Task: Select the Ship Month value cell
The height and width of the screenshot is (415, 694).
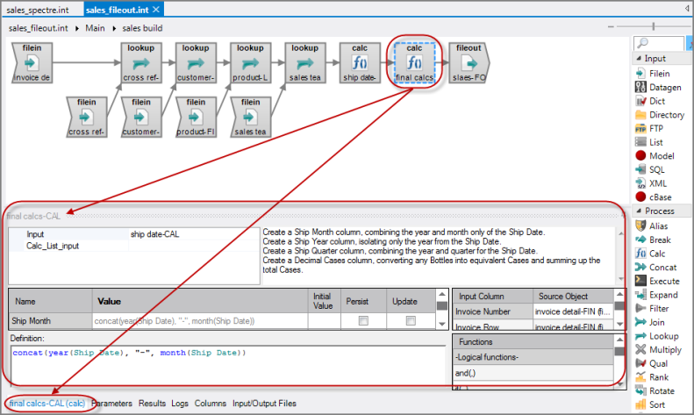Action: (200, 321)
